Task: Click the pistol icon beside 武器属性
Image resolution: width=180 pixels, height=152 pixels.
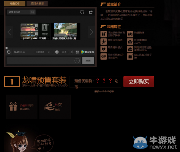Action: coord(103,27)
